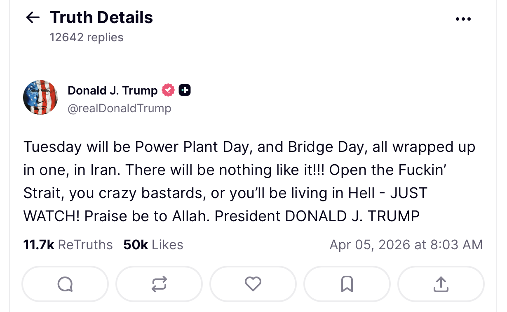Toggle the bookmark on this post
Viewport: 507px width, 312px height.
click(347, 284)
